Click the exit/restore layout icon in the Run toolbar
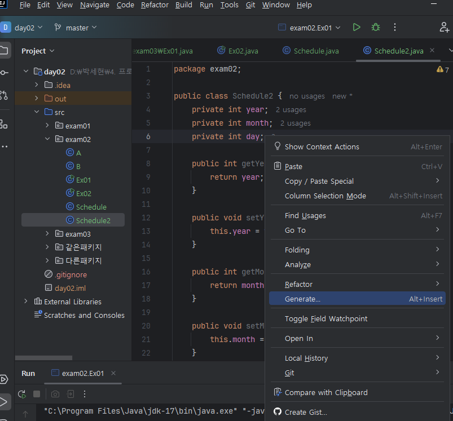453x421 pixels. click(71, 394)
